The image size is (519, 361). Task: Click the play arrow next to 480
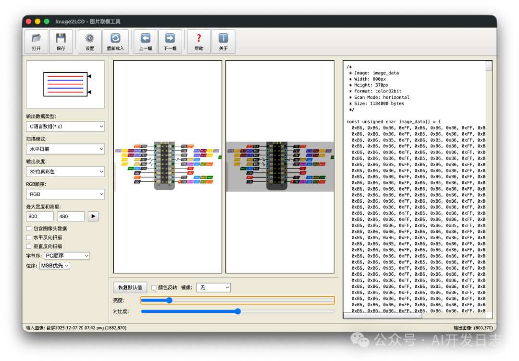[x=93, y=216]
